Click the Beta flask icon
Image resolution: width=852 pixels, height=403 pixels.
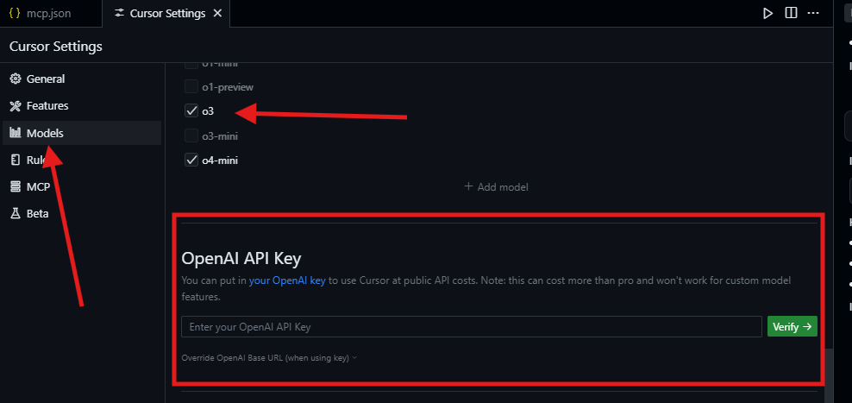[16, 213]
